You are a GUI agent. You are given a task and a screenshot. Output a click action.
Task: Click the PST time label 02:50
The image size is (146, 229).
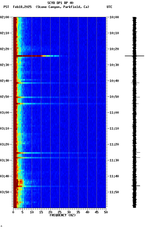click(x=4, y=97)
